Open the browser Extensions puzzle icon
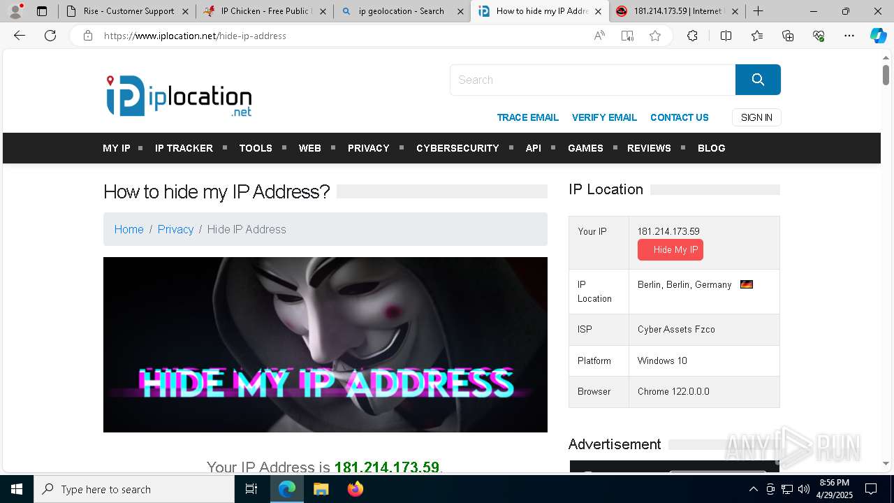 point(692,36)
